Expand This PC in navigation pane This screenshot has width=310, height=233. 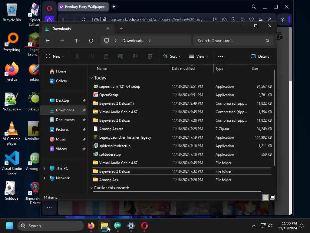point(44,168)
